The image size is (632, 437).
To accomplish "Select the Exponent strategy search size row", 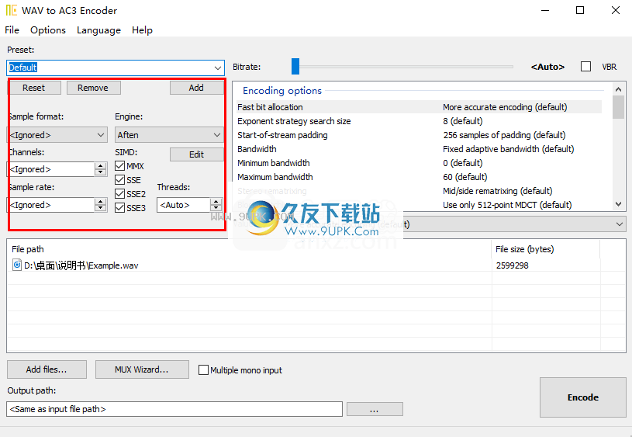I will [x=420, y=121].
